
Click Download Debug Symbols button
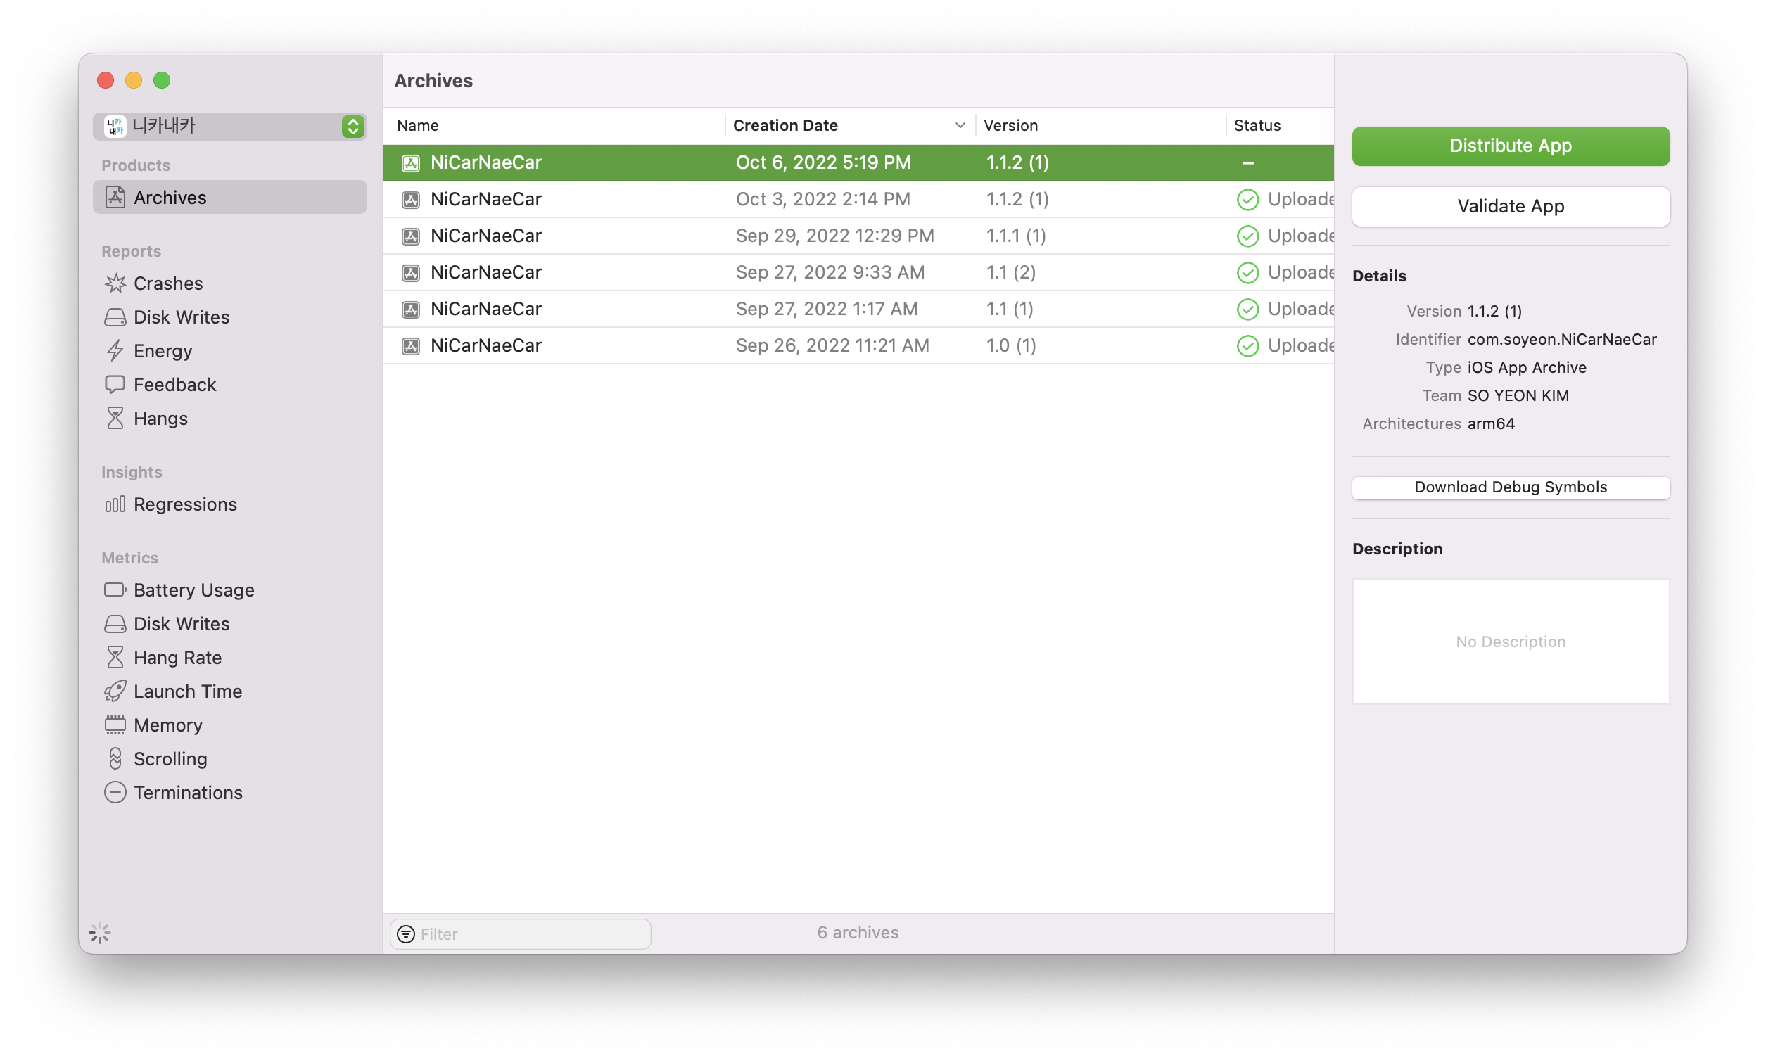tap(1510, 487)
